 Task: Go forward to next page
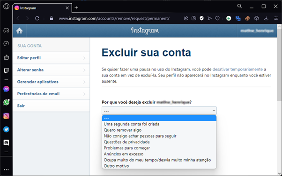click(27, 18)
